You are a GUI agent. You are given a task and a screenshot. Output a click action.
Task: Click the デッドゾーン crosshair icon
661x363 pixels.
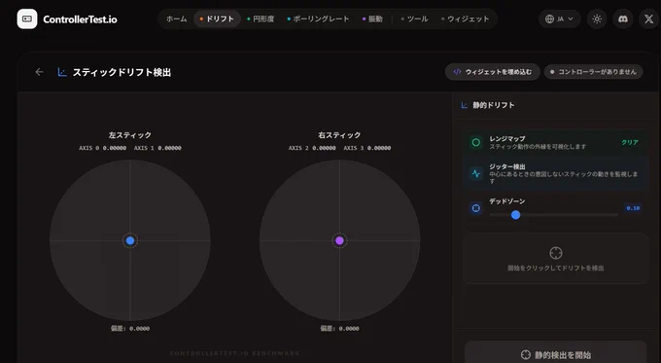pos(476,208)
